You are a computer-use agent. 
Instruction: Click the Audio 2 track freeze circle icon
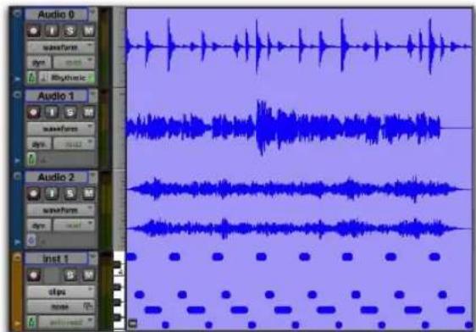[17, 176]
